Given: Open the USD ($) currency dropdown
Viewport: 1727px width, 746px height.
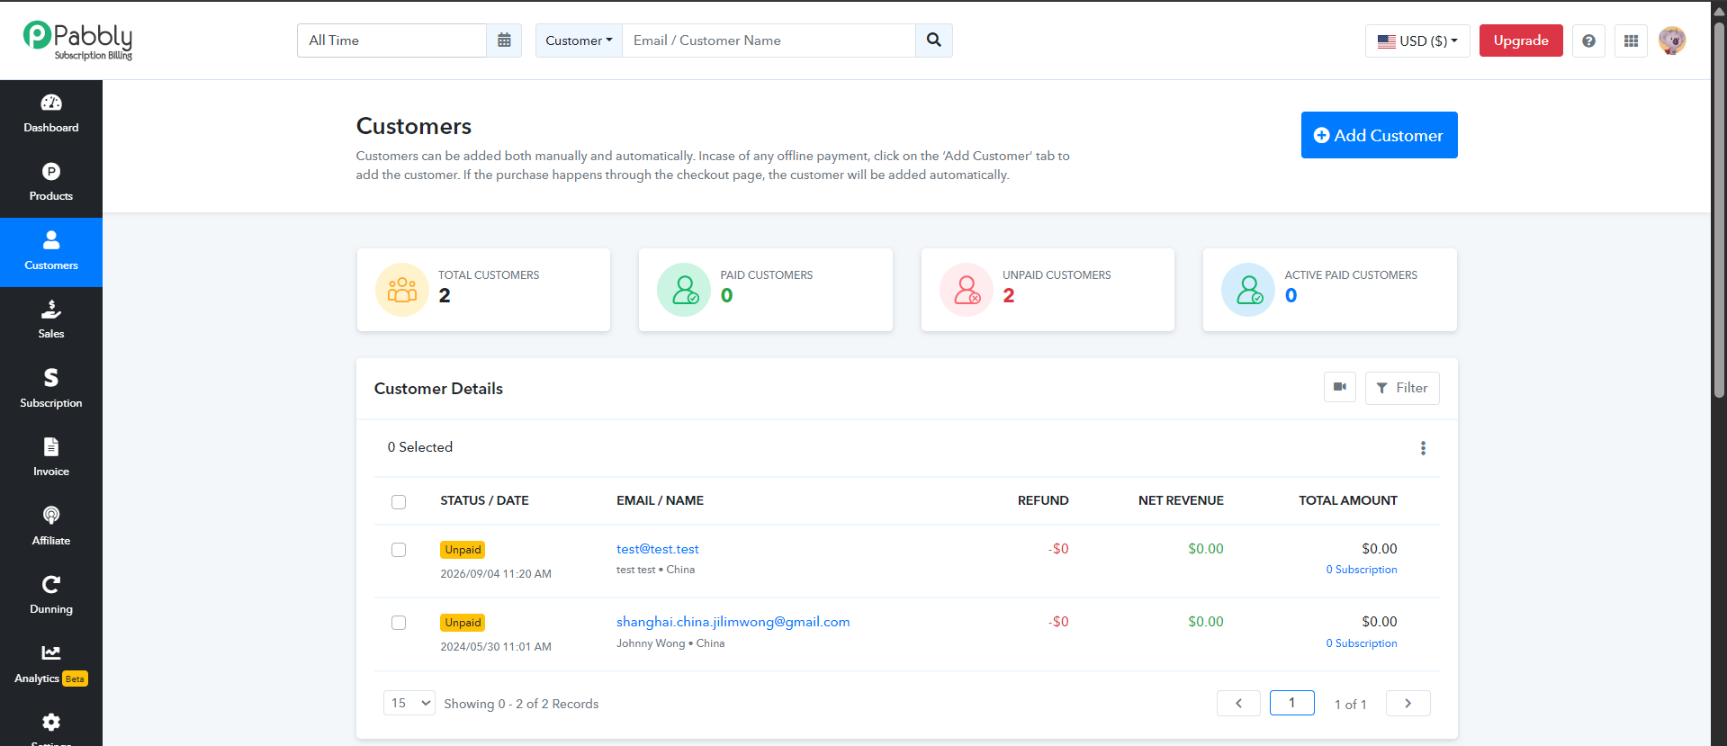Looking at the screenshot, I should (x=1417, y=40).
